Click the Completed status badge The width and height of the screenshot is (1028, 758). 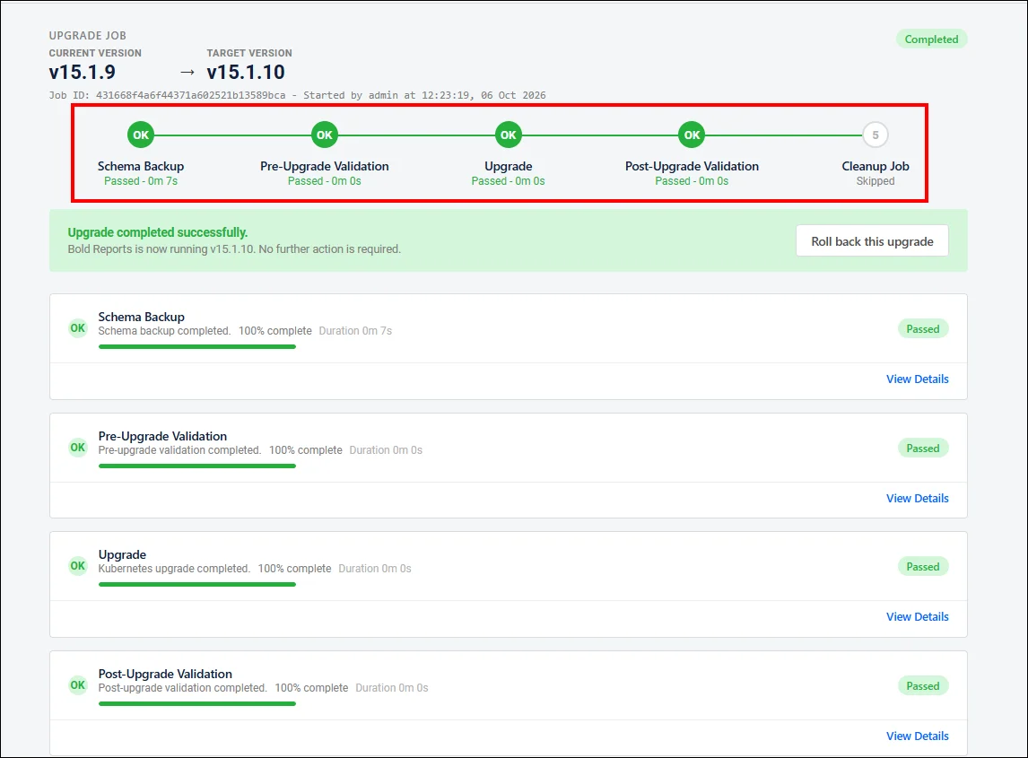click(932, 39)
